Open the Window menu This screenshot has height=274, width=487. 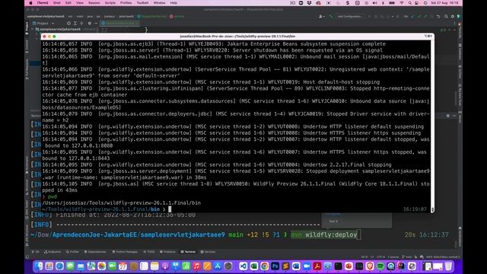coord(159,3)
